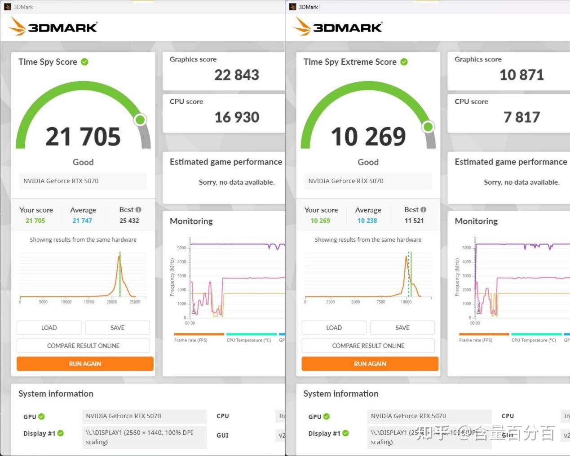This screenshot has width=570, height=456.
Task: Click LOAD in the Time Spy Extreme window
Action: coord(334,328)
